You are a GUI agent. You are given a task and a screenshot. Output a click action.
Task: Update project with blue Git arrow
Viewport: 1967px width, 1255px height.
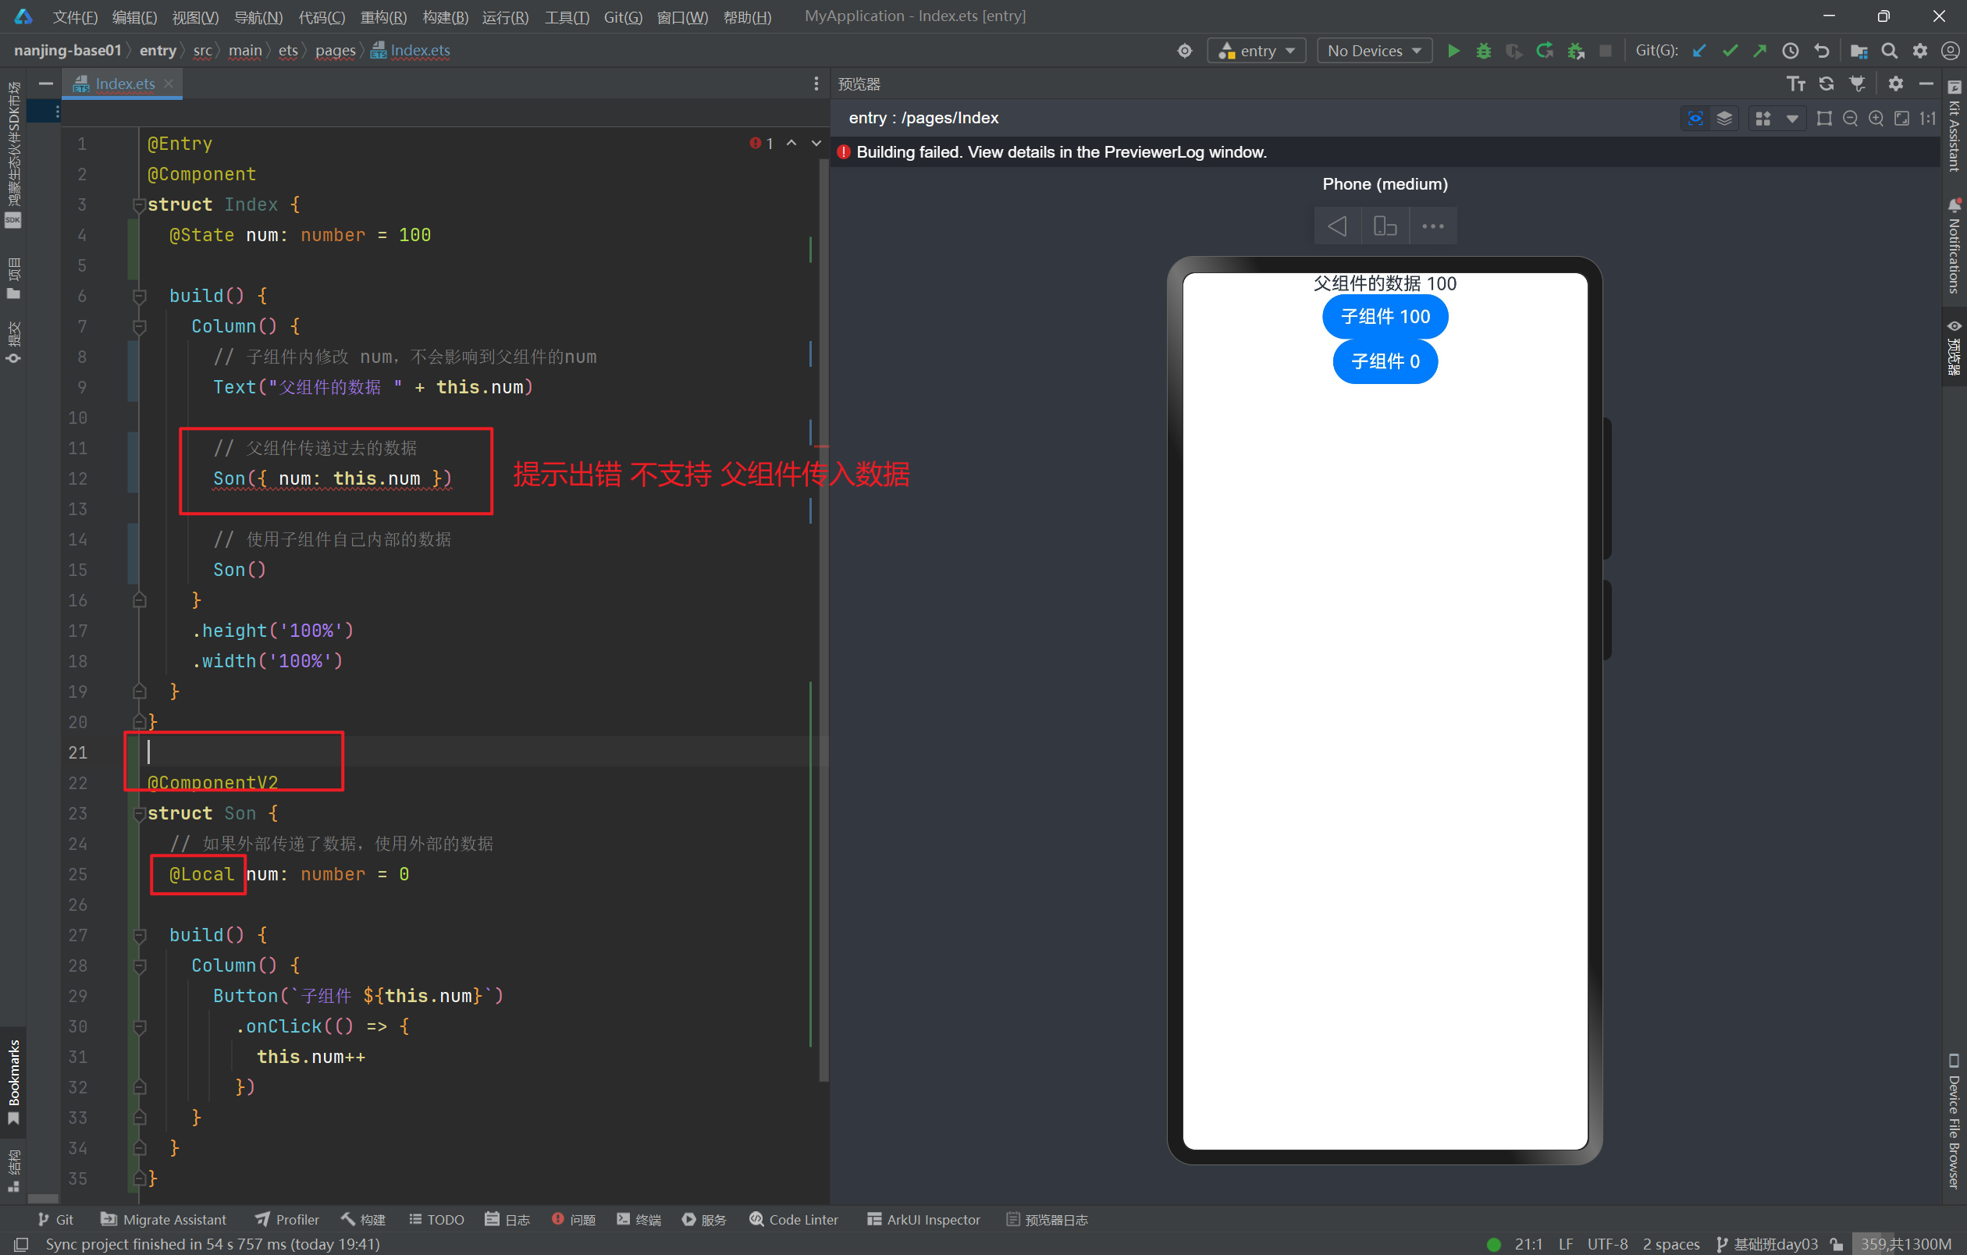1699,51
